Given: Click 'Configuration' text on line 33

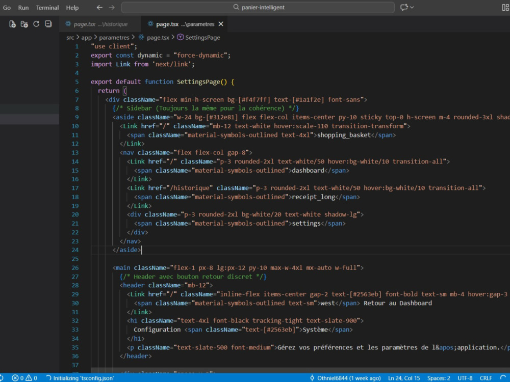Looking at the screenshot, I should pyautogui.click(x=157, y=330).
